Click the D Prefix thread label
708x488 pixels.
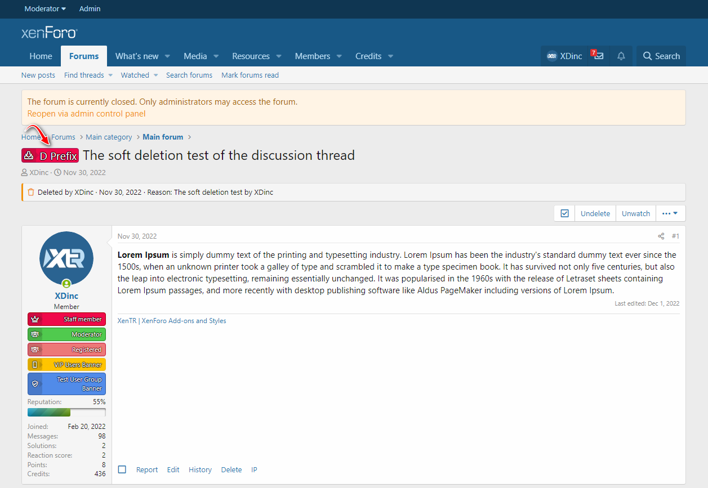tap(50, 156)
